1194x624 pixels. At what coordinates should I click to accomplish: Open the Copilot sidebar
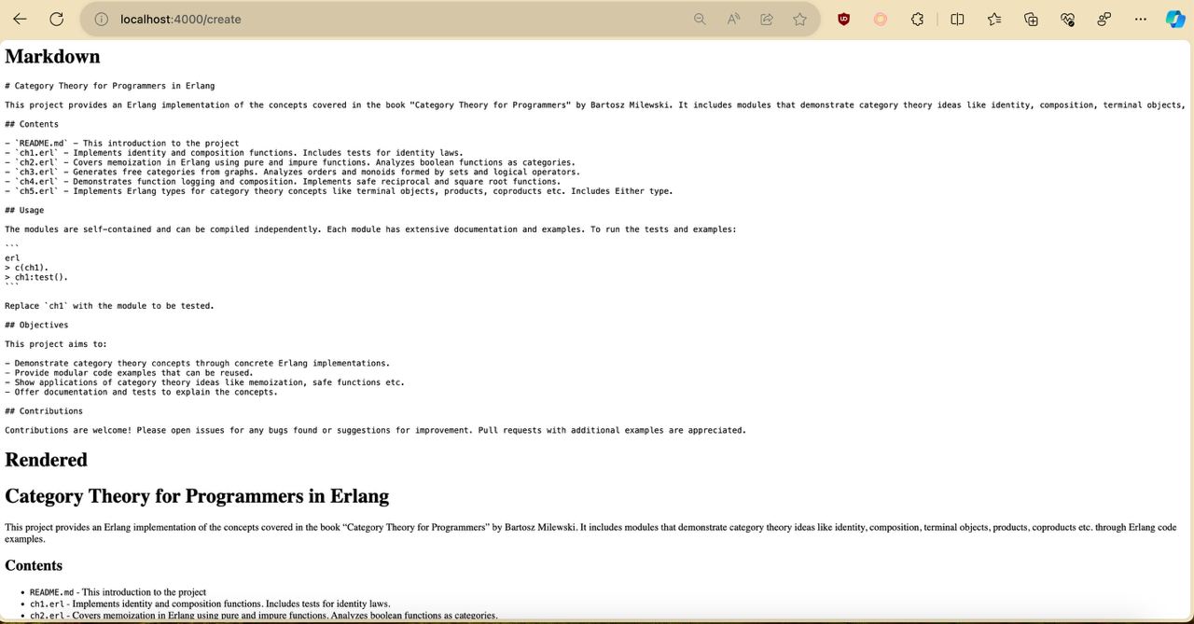1175,19
